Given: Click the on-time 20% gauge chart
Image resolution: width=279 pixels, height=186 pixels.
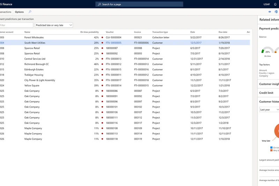Looking at the screenshot, I should (267, 50).
